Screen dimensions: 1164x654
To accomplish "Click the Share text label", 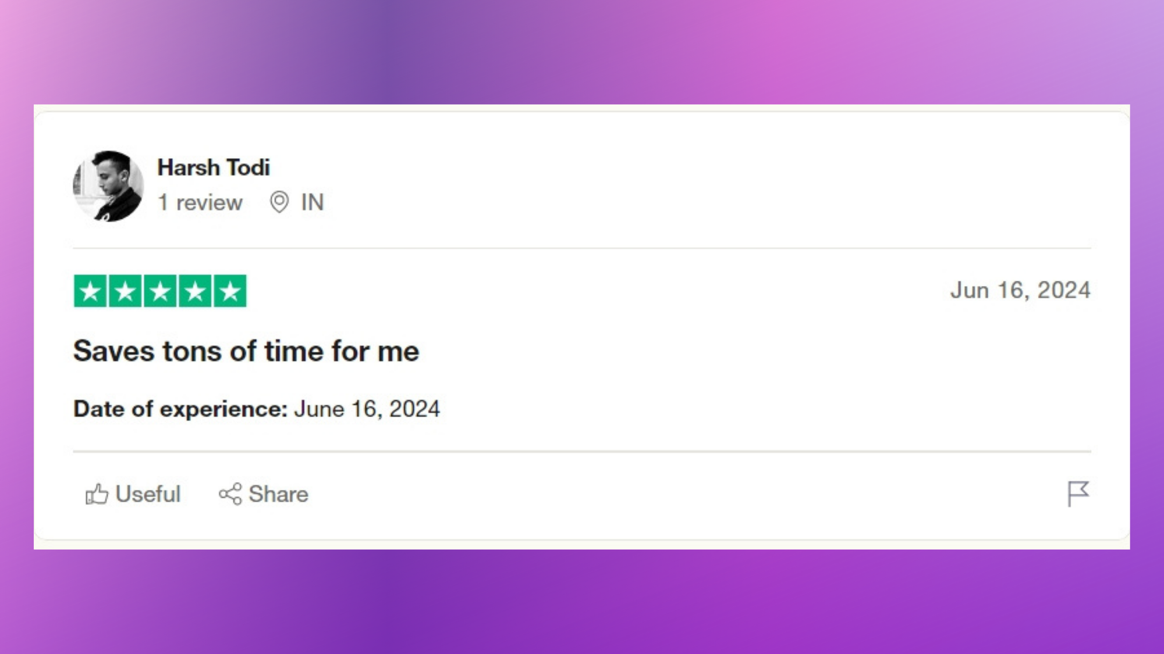I will pyautogui.click(x=278, y=494).
